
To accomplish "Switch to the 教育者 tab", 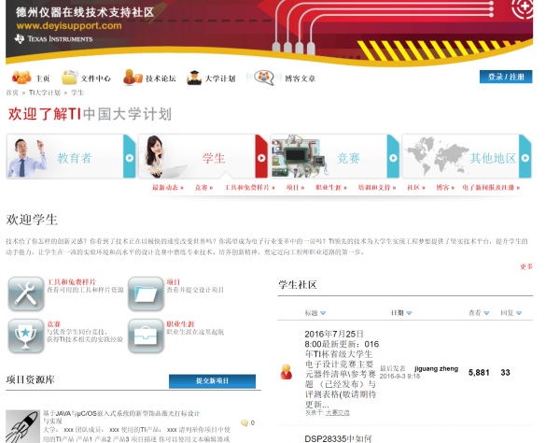I will 71,157.
